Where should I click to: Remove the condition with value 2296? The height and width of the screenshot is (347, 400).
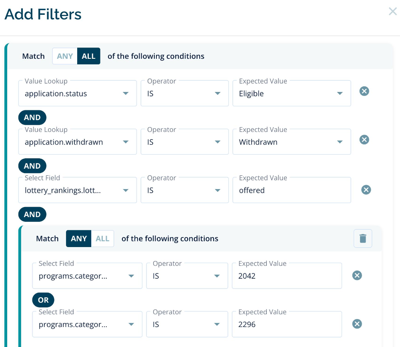357,324
